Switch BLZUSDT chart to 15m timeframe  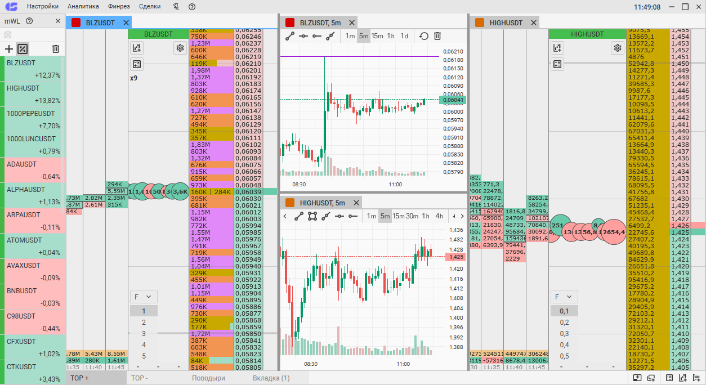(x=377, y=36)
